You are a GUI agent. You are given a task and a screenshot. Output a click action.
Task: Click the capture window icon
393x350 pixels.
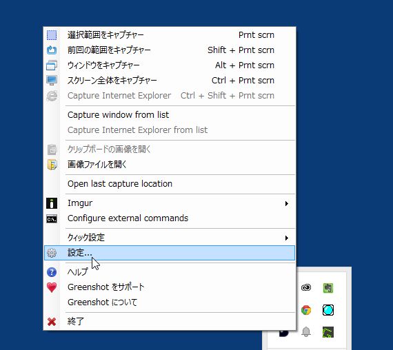(52, 65)
